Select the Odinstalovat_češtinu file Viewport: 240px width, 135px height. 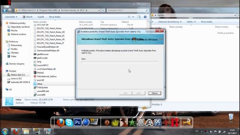[x=46, y=76]
